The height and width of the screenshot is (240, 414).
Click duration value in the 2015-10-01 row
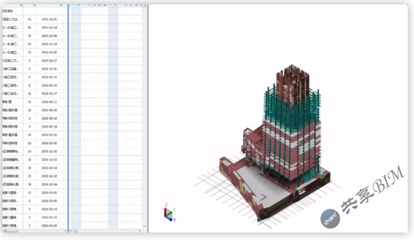(x=30, y=19)
